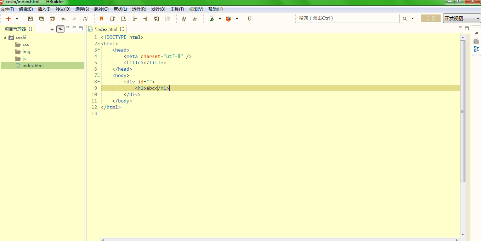
Task: Open dropdown arrow next to Firefox icon
Action: pos(237,19)
